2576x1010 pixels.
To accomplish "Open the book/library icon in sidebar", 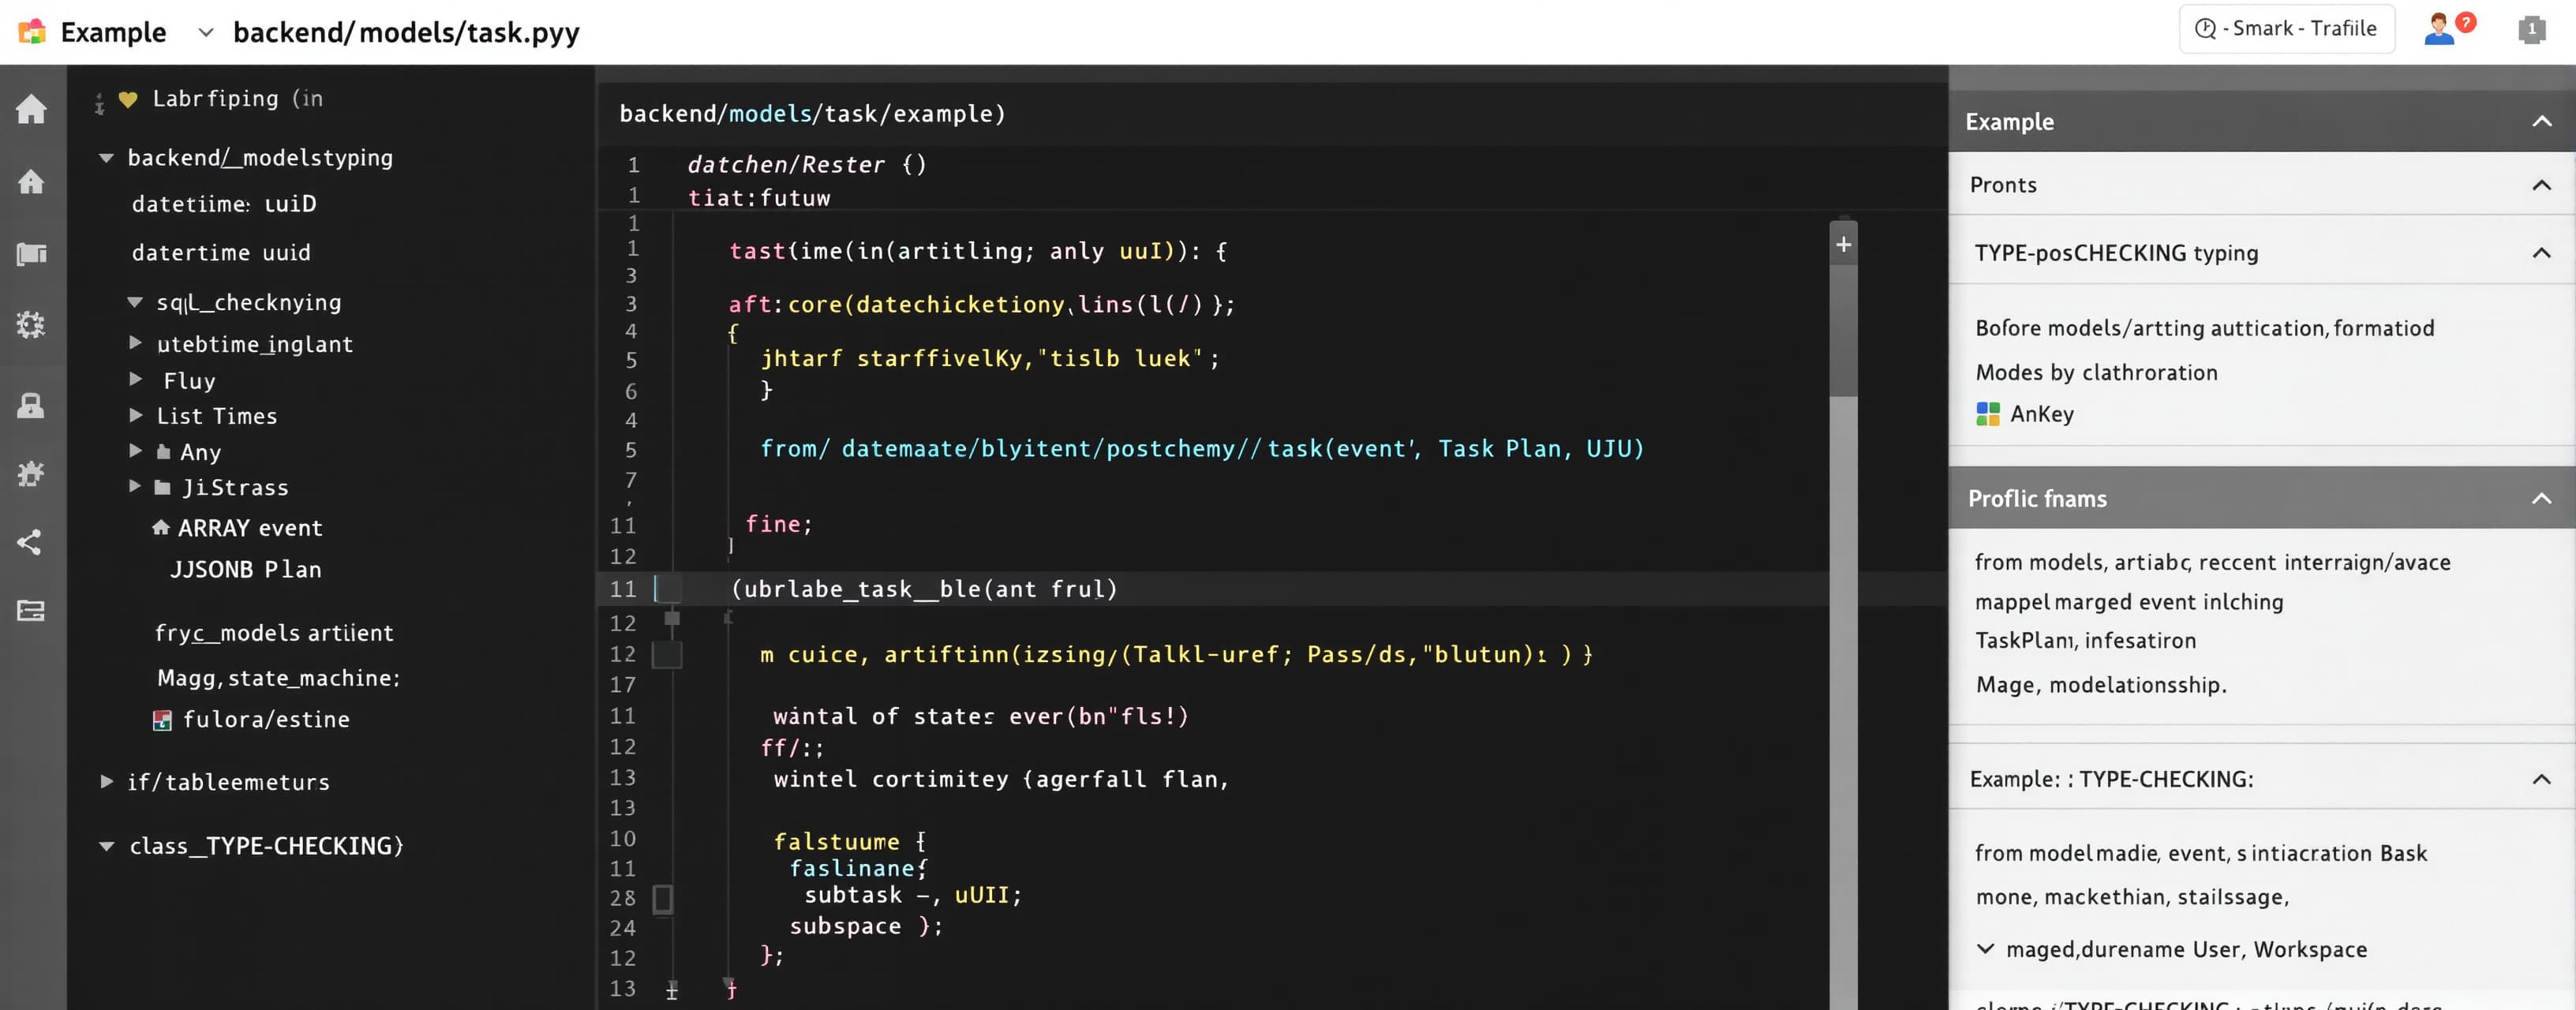I will tap(31, 254).
